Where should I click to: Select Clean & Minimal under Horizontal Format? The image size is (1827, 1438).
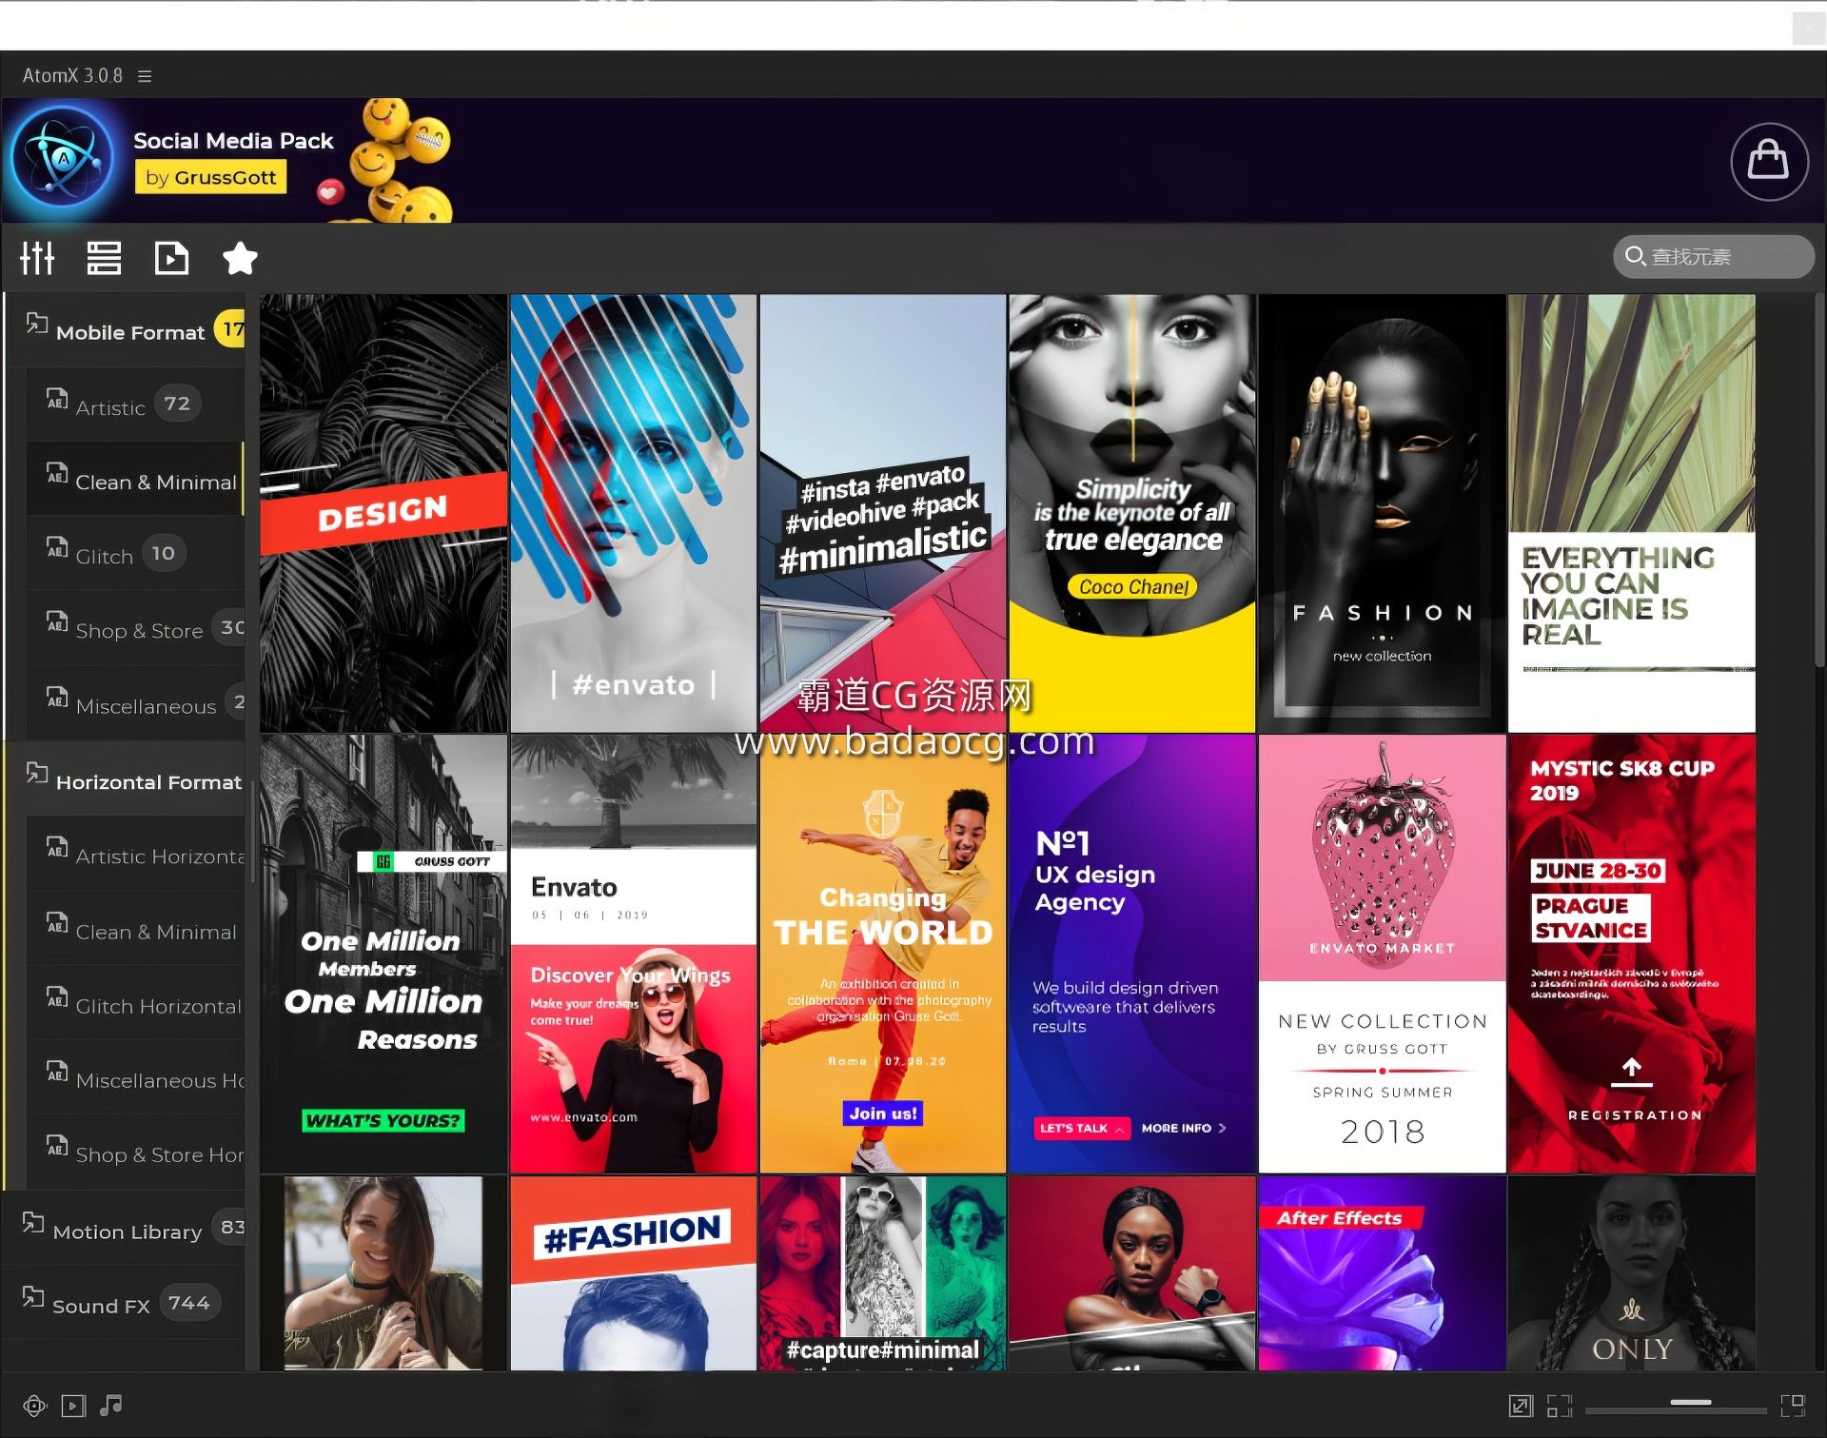135,929
